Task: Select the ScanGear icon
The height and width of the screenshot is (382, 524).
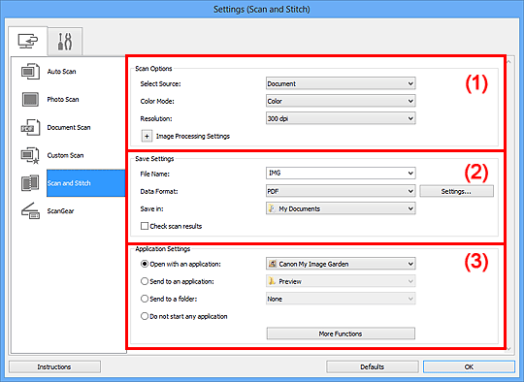Action: tap(30, 211)
